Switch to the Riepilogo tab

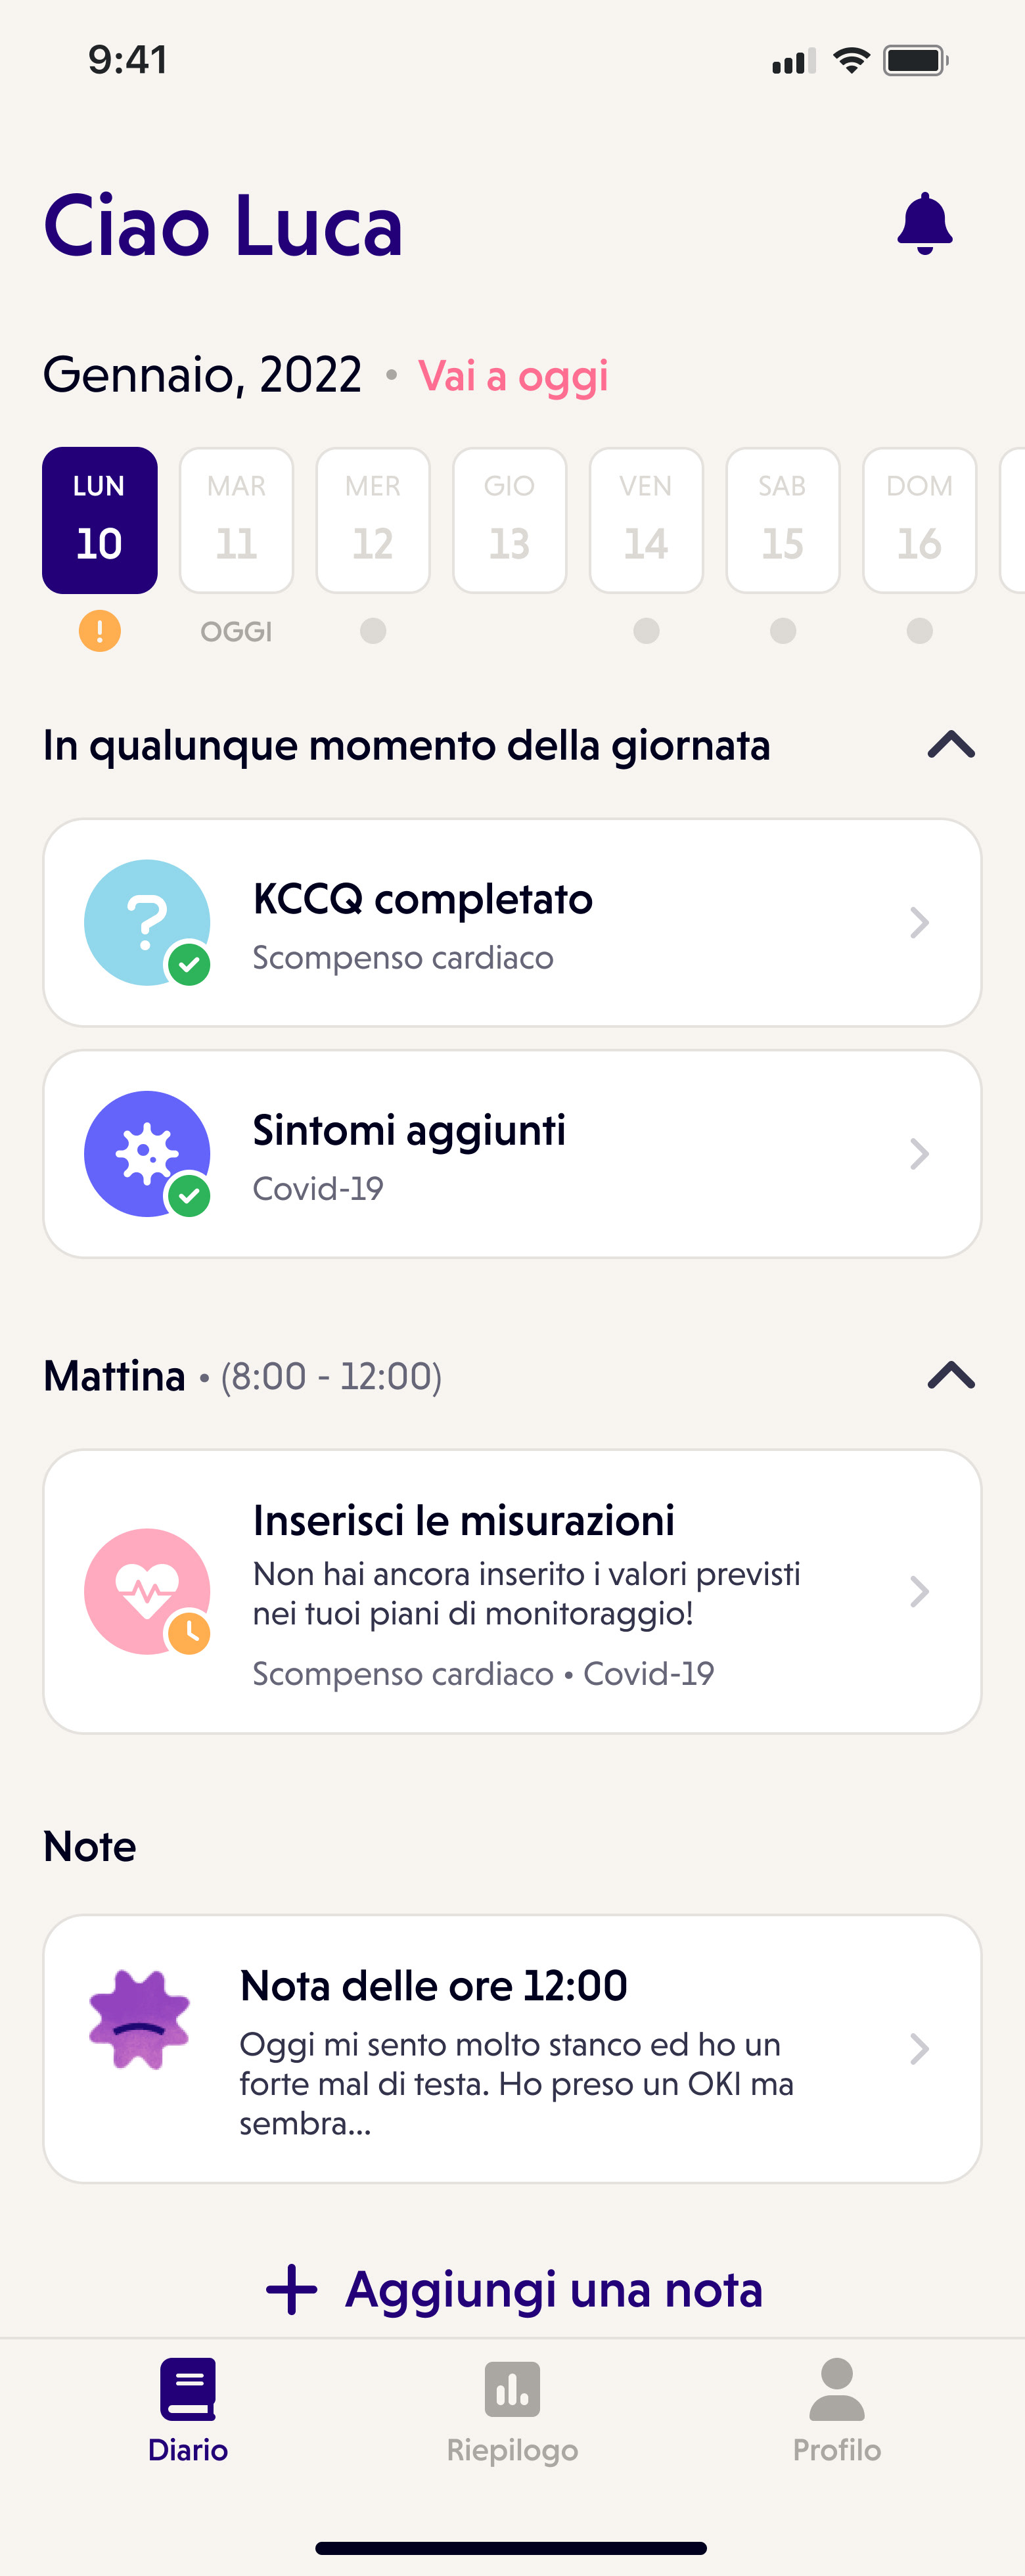pos(512,2411)
